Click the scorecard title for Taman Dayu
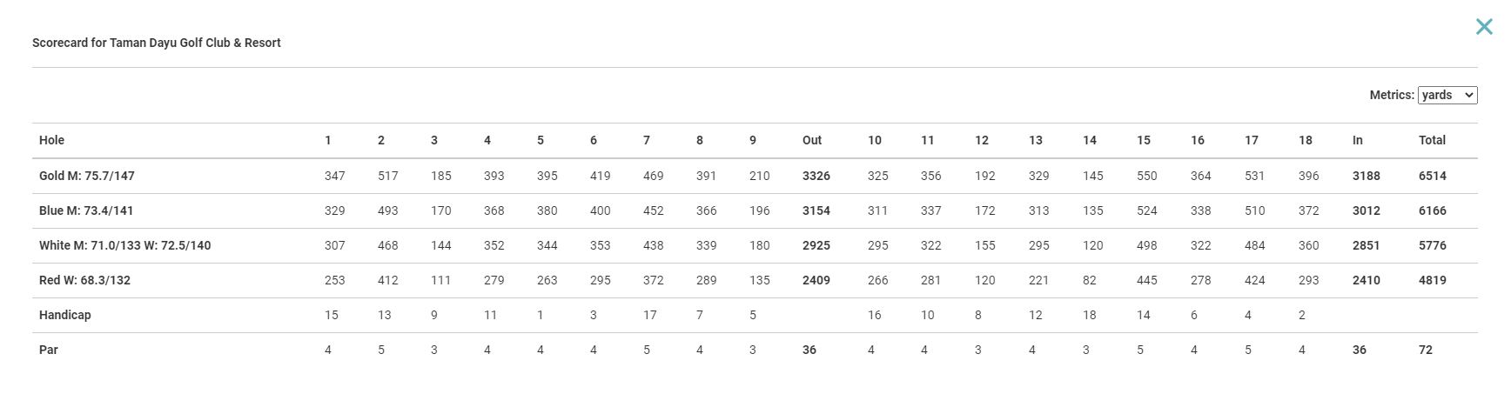This screenshot has width=1511, height=414. (157, 43)
